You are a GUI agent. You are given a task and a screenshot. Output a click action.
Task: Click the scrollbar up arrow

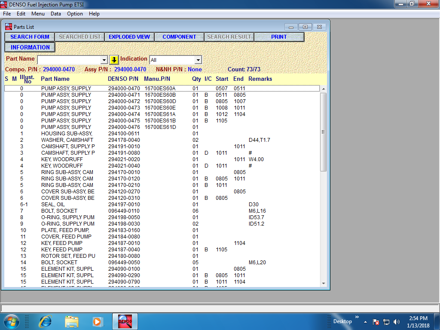(x=323, y=89)
